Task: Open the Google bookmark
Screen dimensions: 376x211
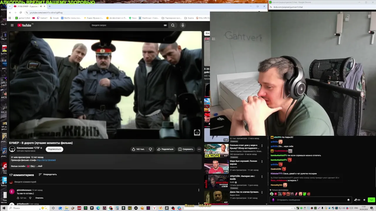Action: 54,18
